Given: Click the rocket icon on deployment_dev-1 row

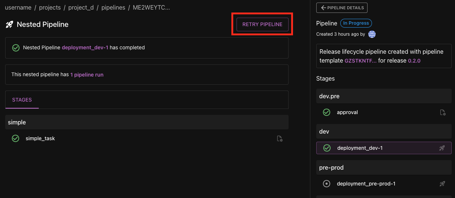Looking at the screenshot, I should tap(442, 148).
